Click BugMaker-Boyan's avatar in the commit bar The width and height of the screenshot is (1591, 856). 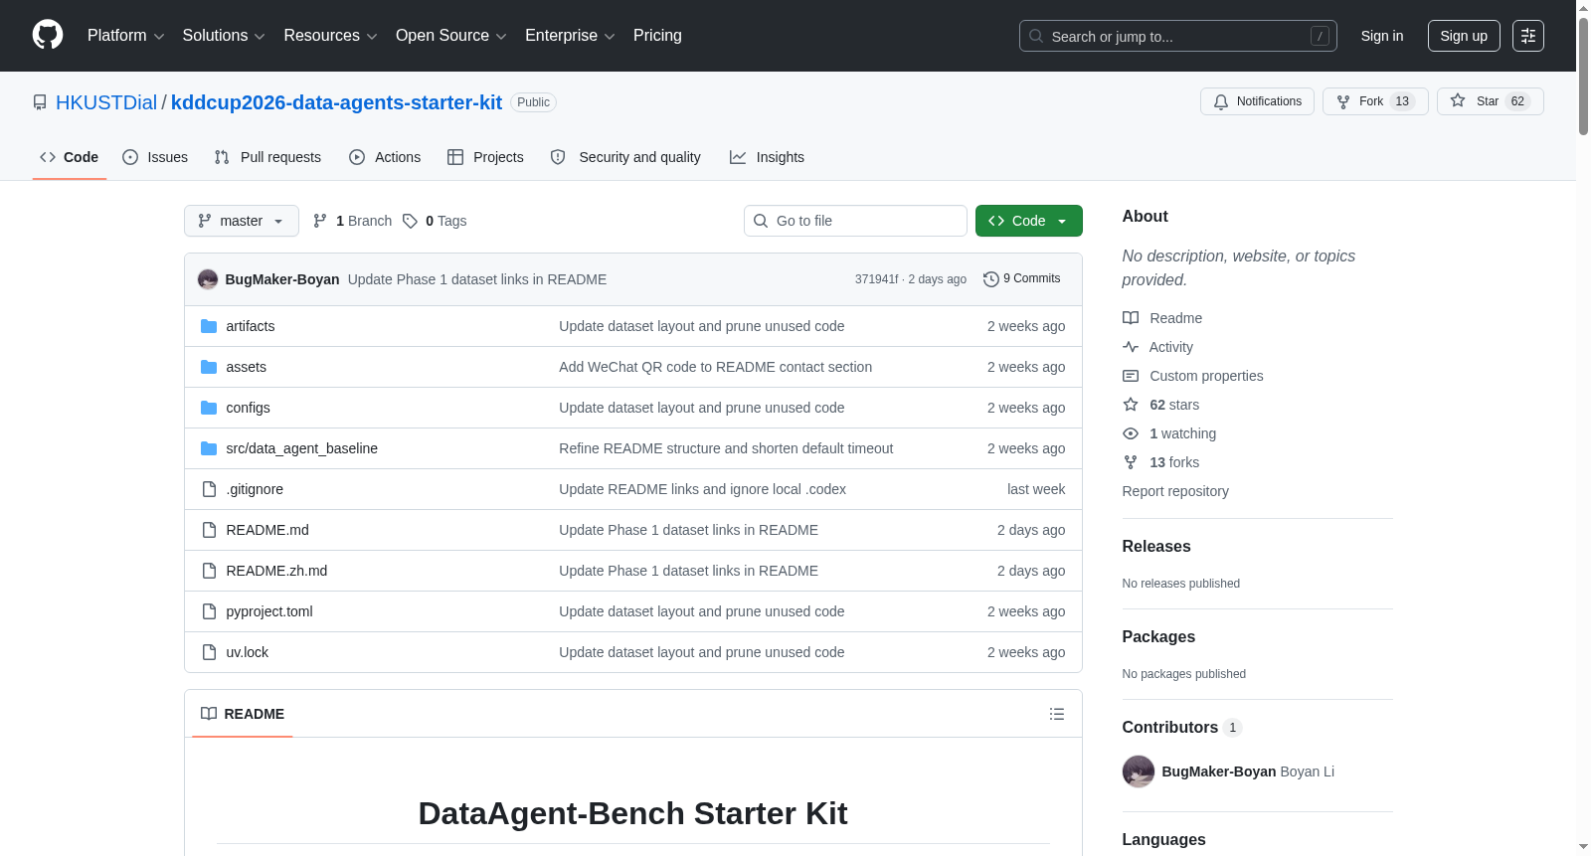point(208,279)
